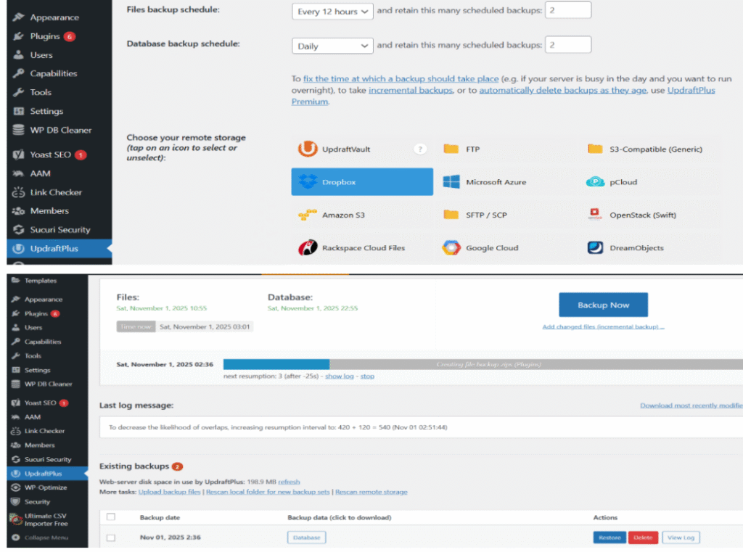743x552 pixels.
Task: Select the Dropbox remote storage icon
Action: tap(308, 182)
